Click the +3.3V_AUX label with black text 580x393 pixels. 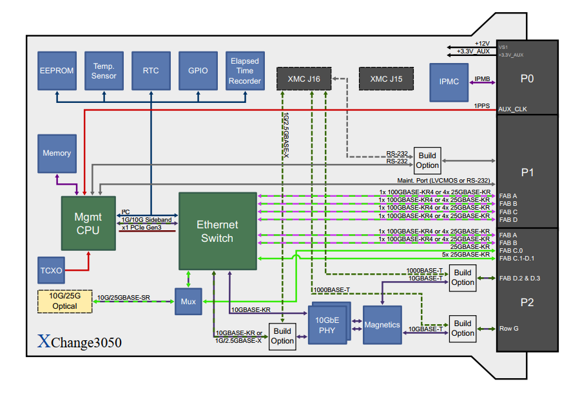point(473,51)
